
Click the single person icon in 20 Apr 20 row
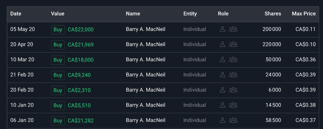[x=222, y=45]
